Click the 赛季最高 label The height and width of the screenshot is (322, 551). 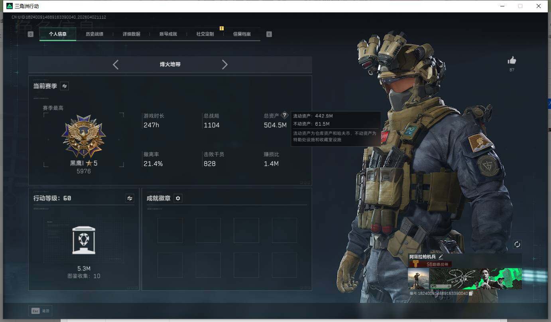pos(53,108)
